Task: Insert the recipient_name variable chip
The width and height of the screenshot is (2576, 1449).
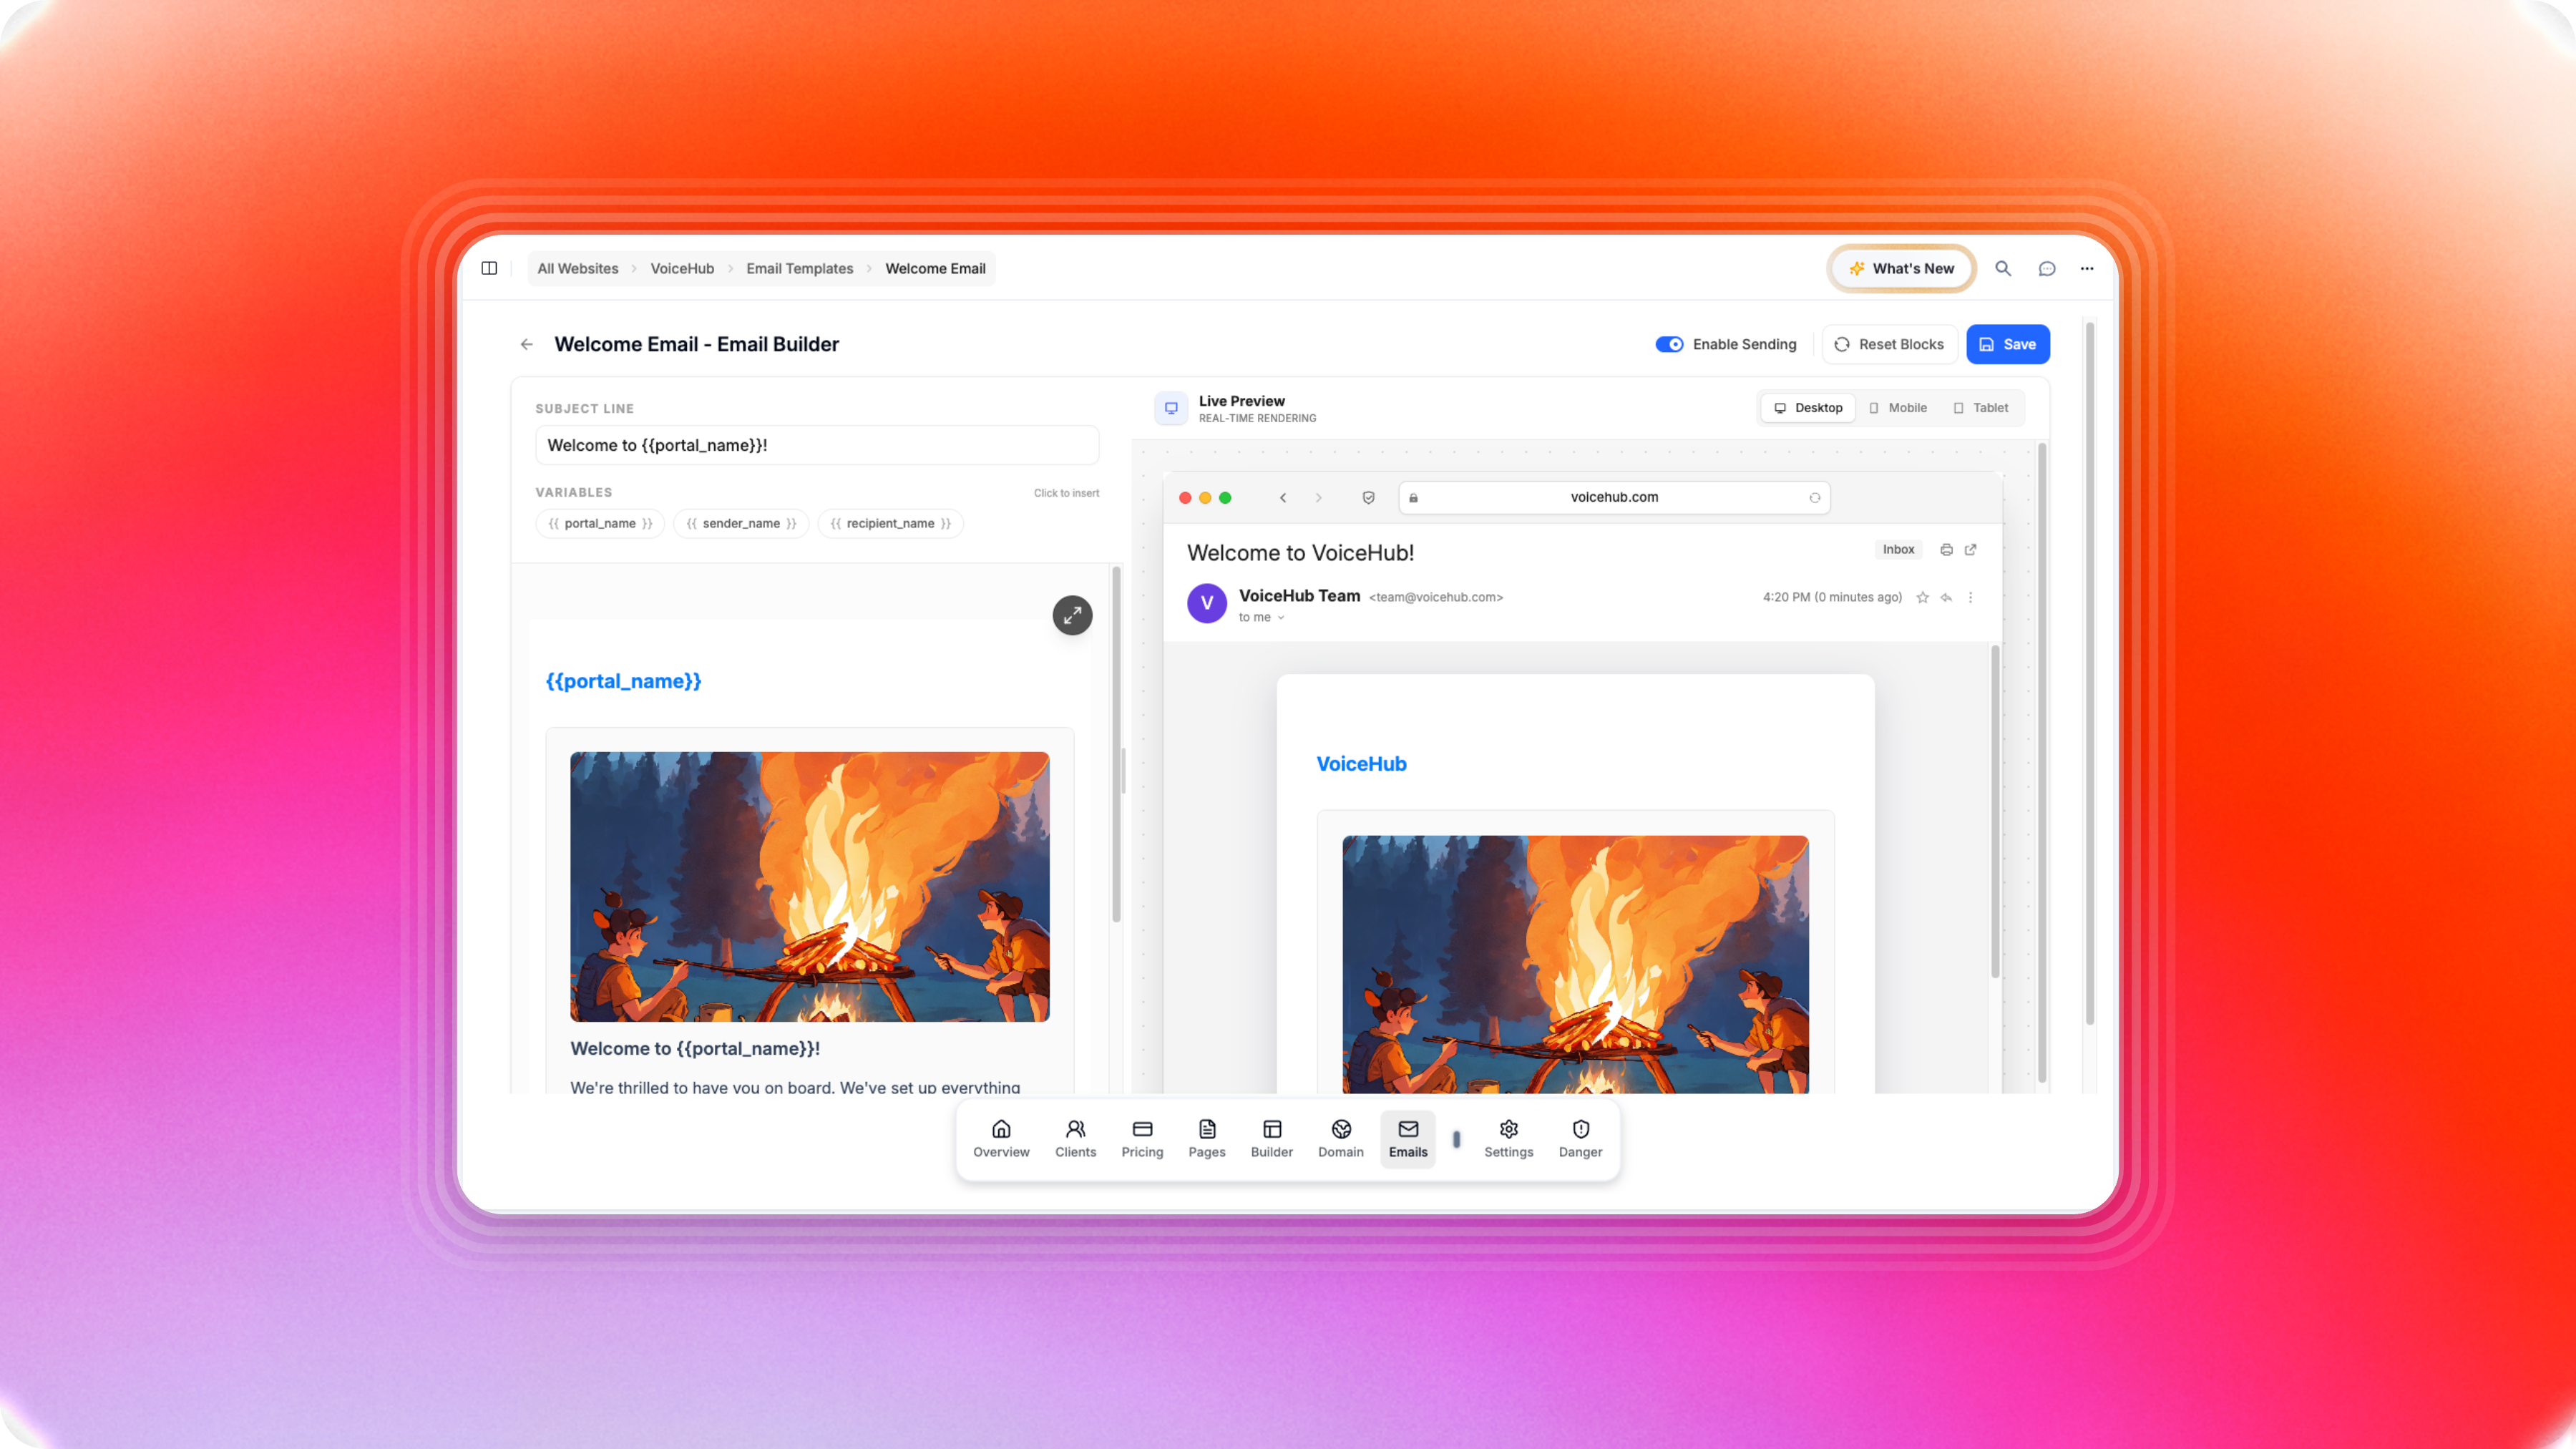Action: pos(890,523)
